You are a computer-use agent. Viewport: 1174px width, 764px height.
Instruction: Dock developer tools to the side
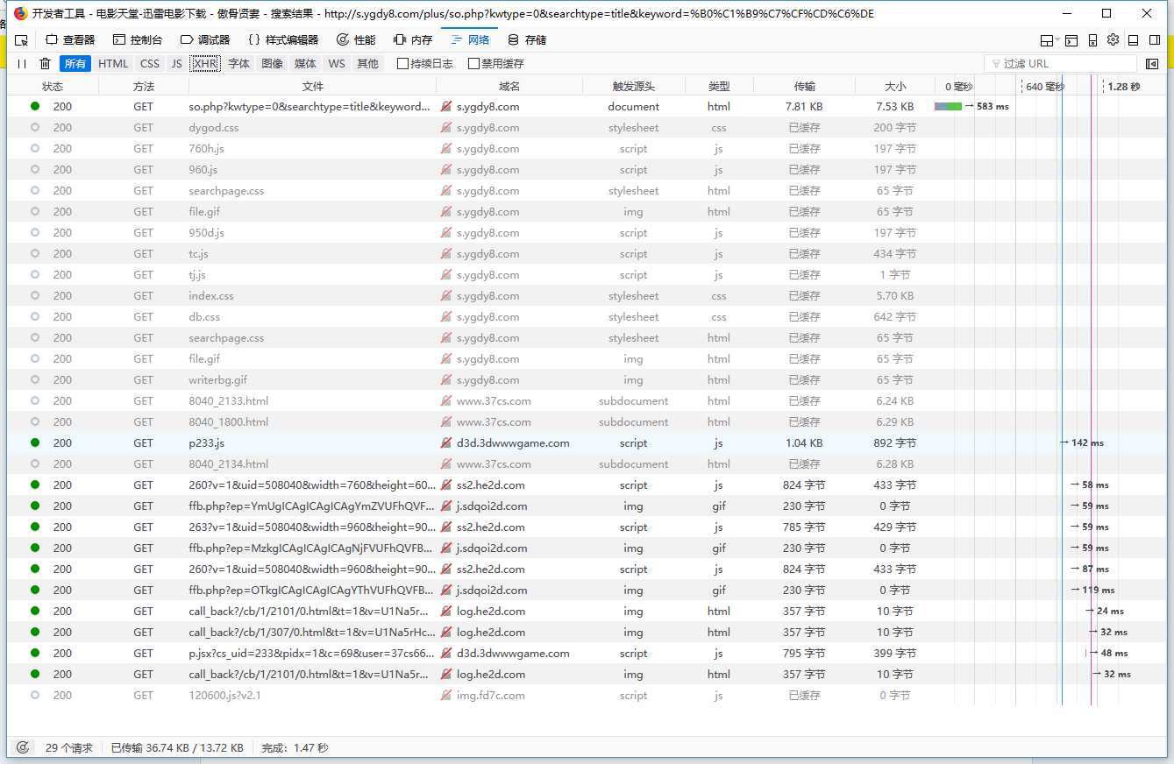1156,40
